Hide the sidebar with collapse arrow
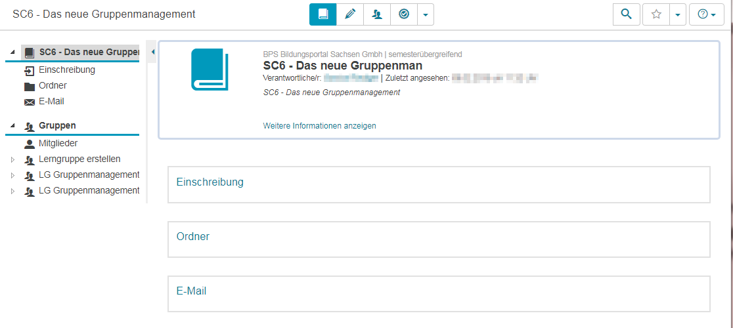This screenshot has width=733, height=328. (x=153, y=52)
